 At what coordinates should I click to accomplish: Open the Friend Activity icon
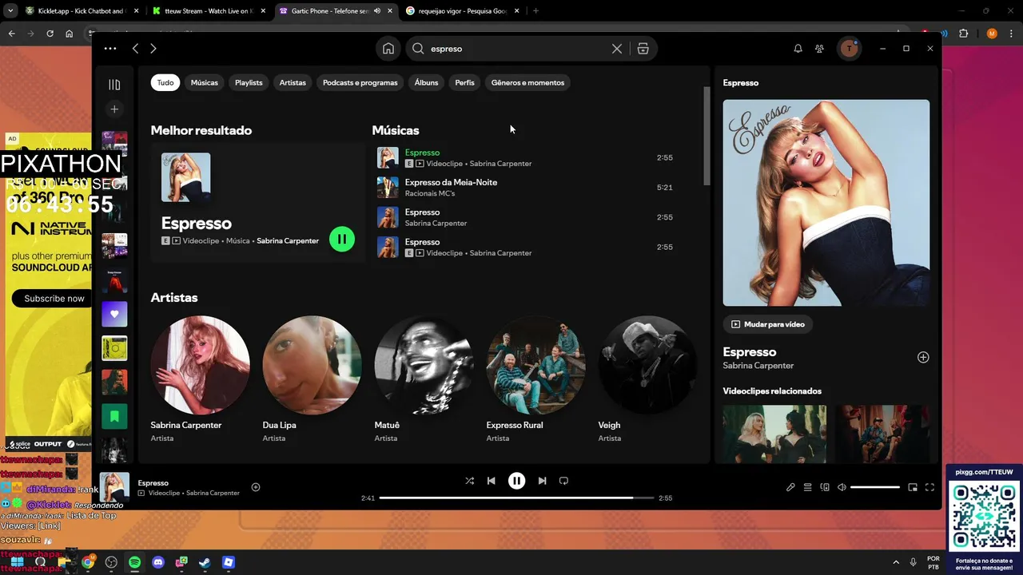tap(819, 49)
